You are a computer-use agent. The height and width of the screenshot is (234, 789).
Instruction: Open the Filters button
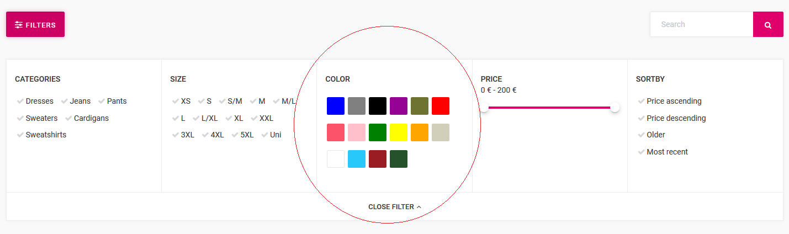[35, 24]
